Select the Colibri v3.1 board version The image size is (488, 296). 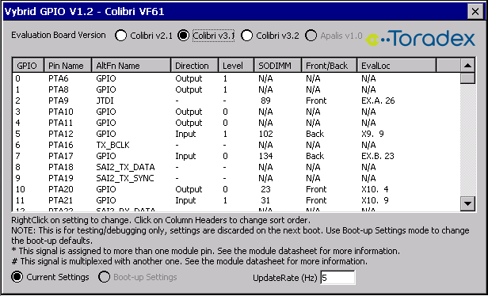[206, 36]
